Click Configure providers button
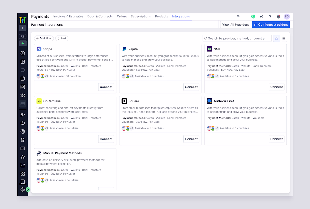 pos(271,25)
